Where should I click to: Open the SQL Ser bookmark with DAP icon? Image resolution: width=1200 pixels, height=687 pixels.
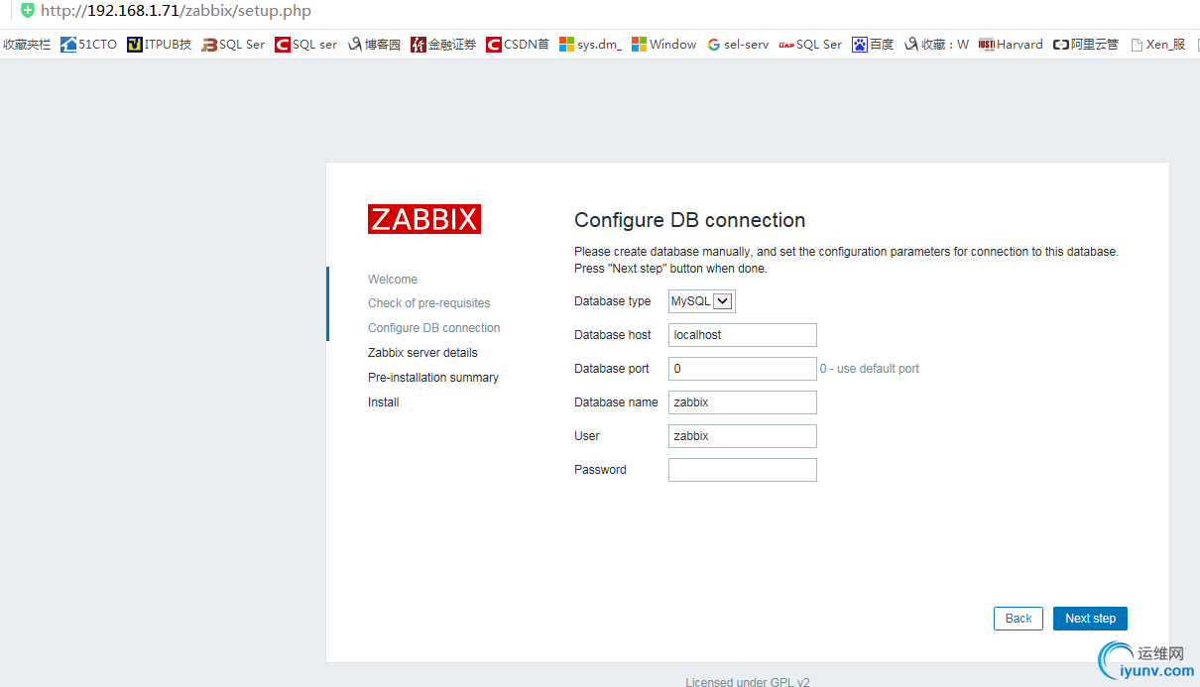click(x=810, y=45)
